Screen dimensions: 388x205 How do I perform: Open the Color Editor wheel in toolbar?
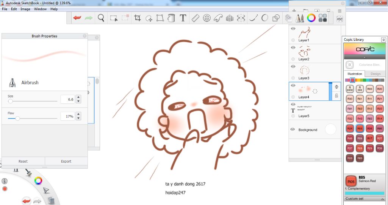click(x=311, y=18)
